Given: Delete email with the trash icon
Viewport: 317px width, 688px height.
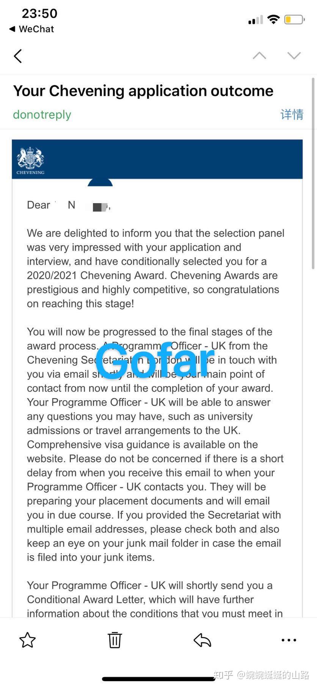Looking at the screenshot, I should click(x=115, y=640).
